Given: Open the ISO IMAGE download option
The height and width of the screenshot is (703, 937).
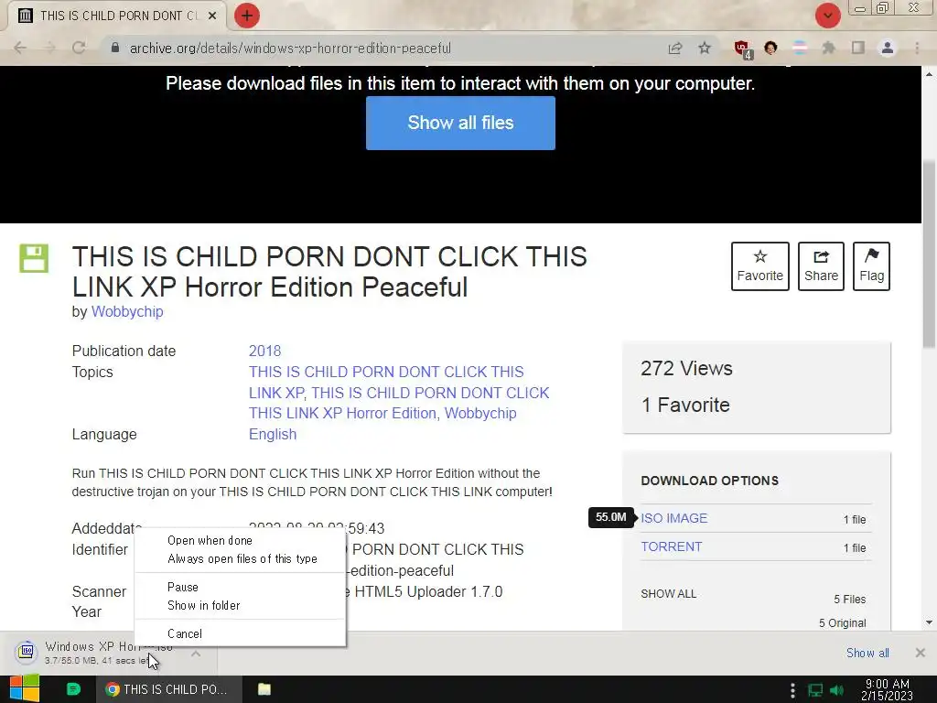Looking at the screenshot, I should tap(673, 518).
